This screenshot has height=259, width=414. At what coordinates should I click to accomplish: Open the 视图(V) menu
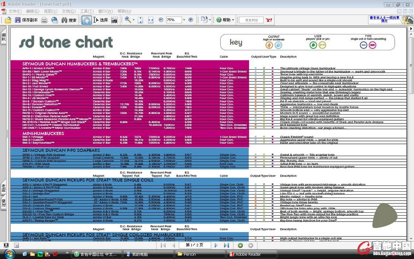pos(50,11)
